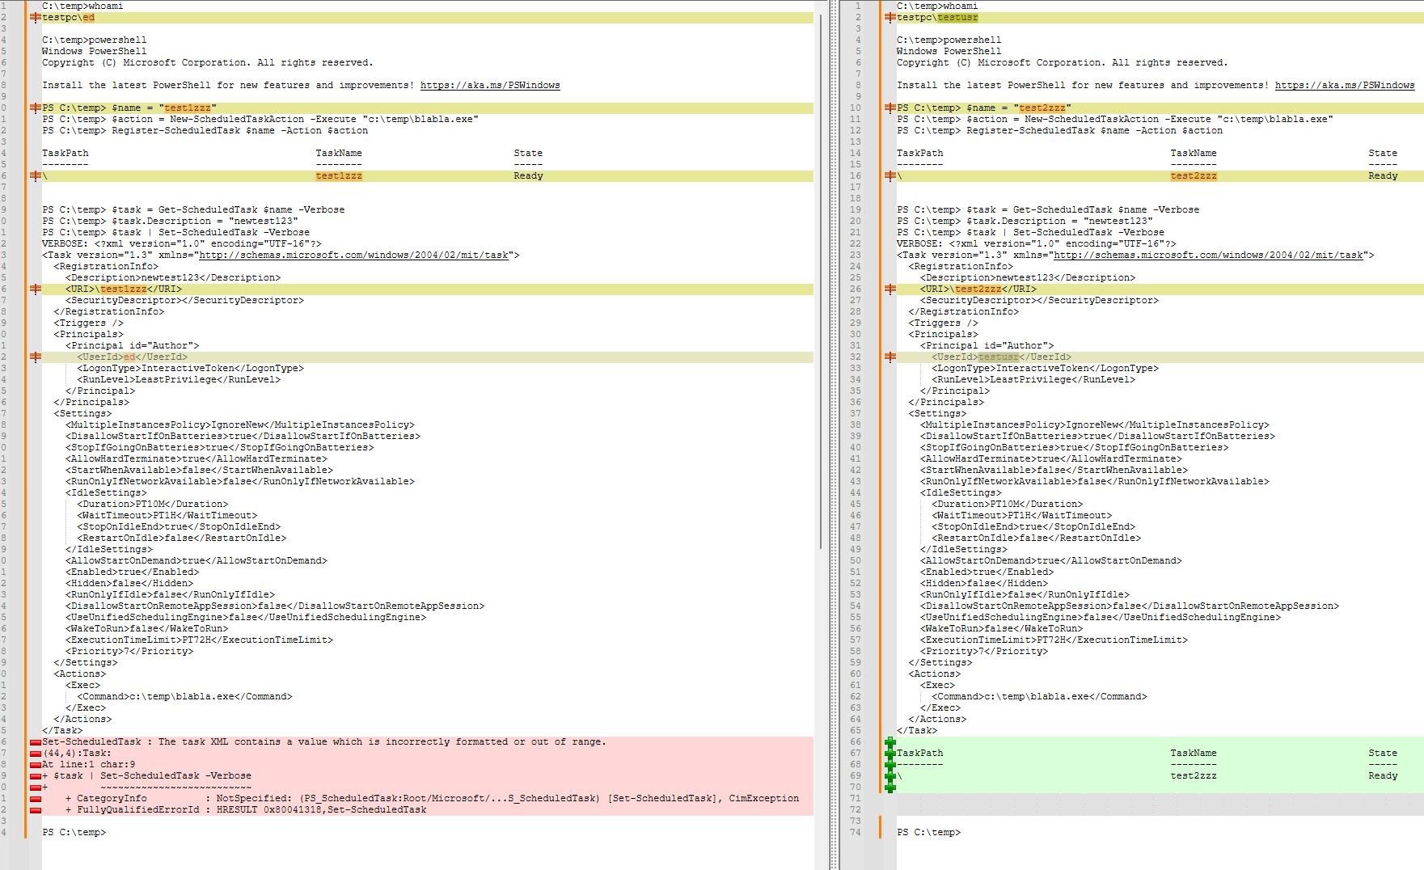Viewport: 1424px width, 870px height.
Task: Click the change marker on left $name = "test1zzz" line
Action: pyautogui.click(x=36, y=108)
